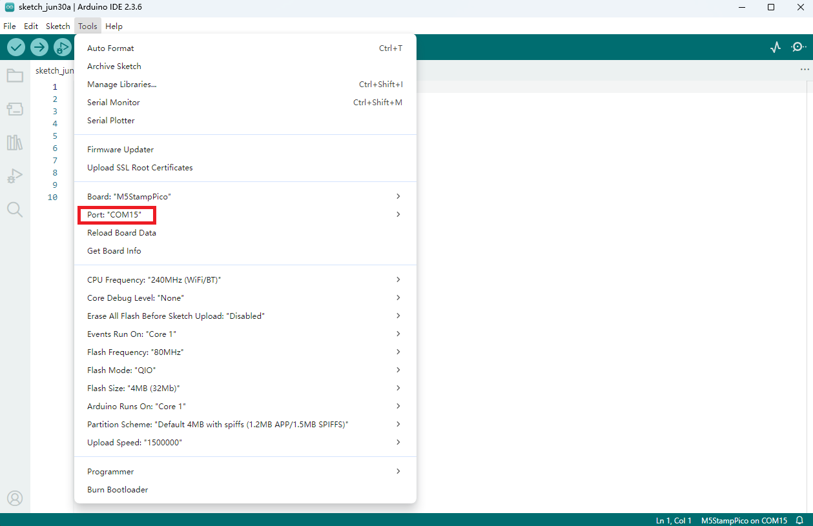Expand the Board "M5StampPico" submenu
Screen dimensions: 813x526
pos(245,196)
